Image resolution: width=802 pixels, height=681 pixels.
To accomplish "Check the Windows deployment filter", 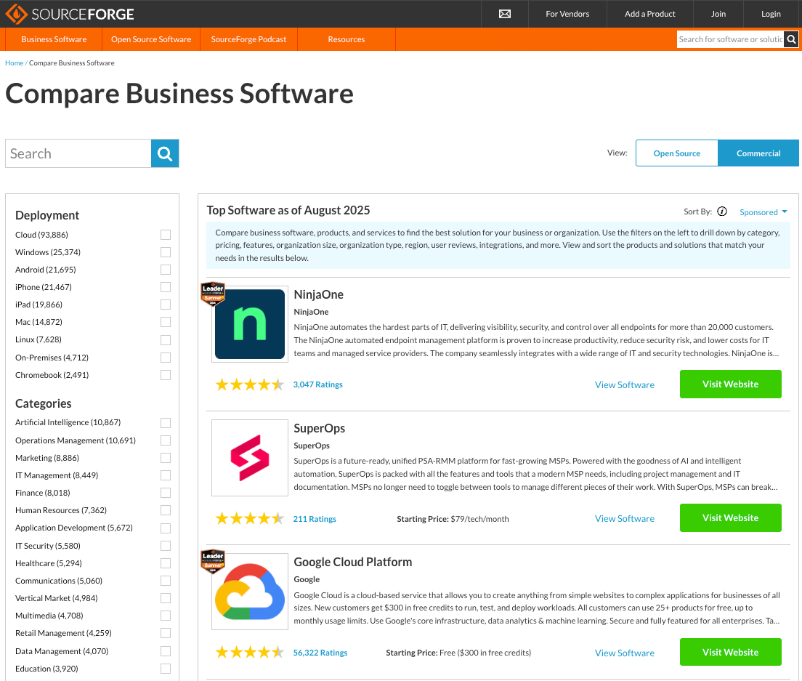I will tap(165, 252).
